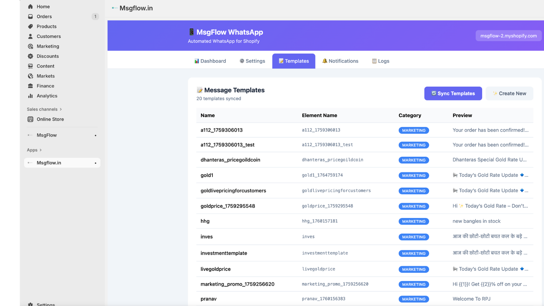This screenshot has height=306, width=544.
Task: Go to Discounts in the sidebar
Action: (48, 56)
